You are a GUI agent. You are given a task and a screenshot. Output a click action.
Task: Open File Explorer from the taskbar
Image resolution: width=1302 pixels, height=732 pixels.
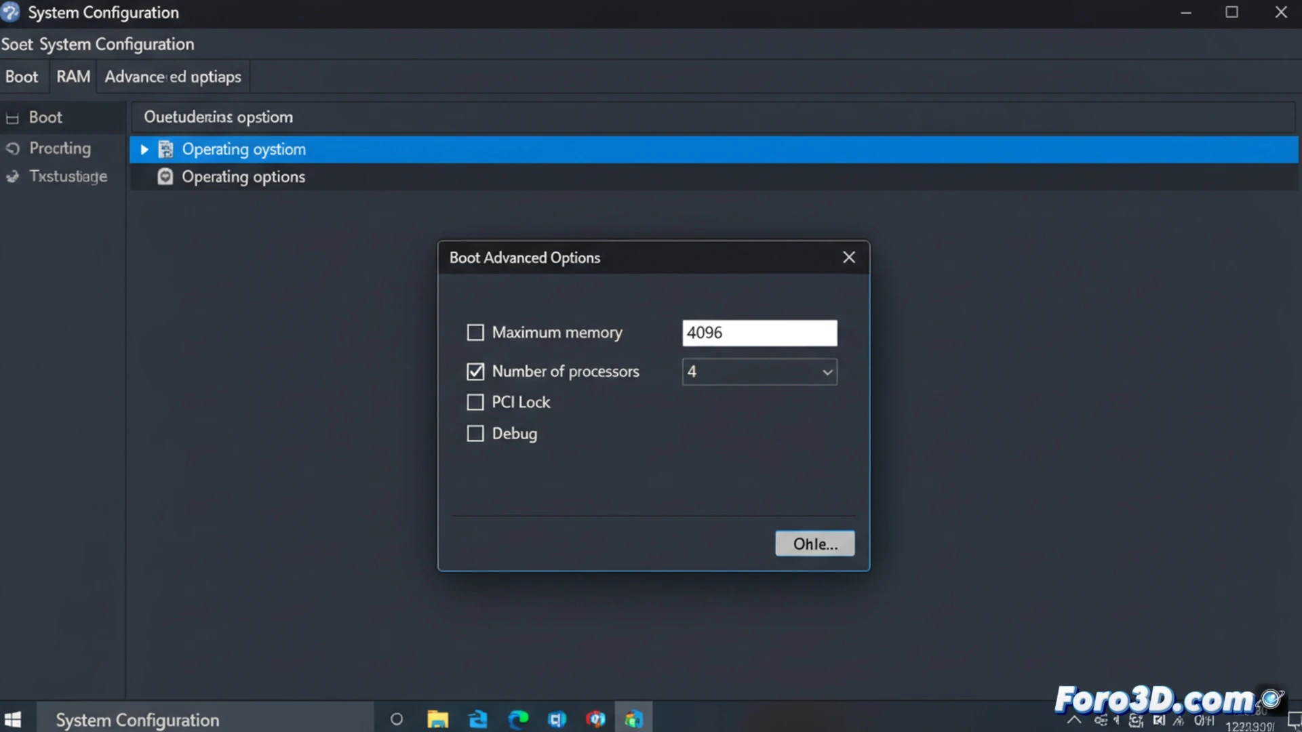click(x=437, y=719)
